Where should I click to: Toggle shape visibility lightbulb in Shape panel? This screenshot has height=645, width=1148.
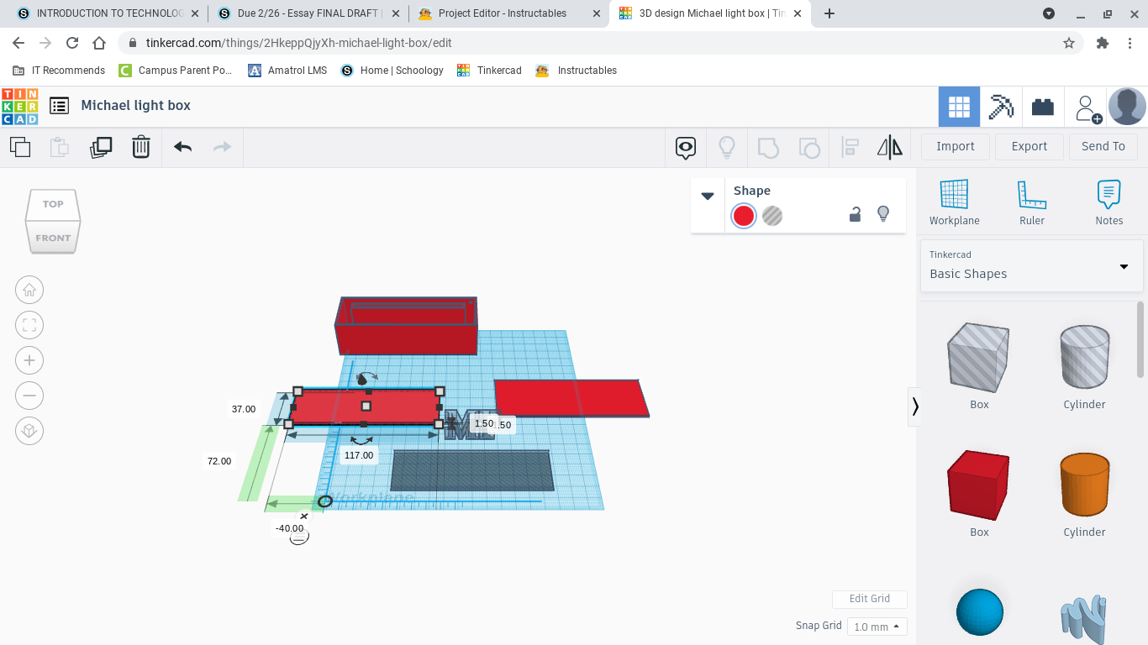pyautogui.click(x=883, y=215)
